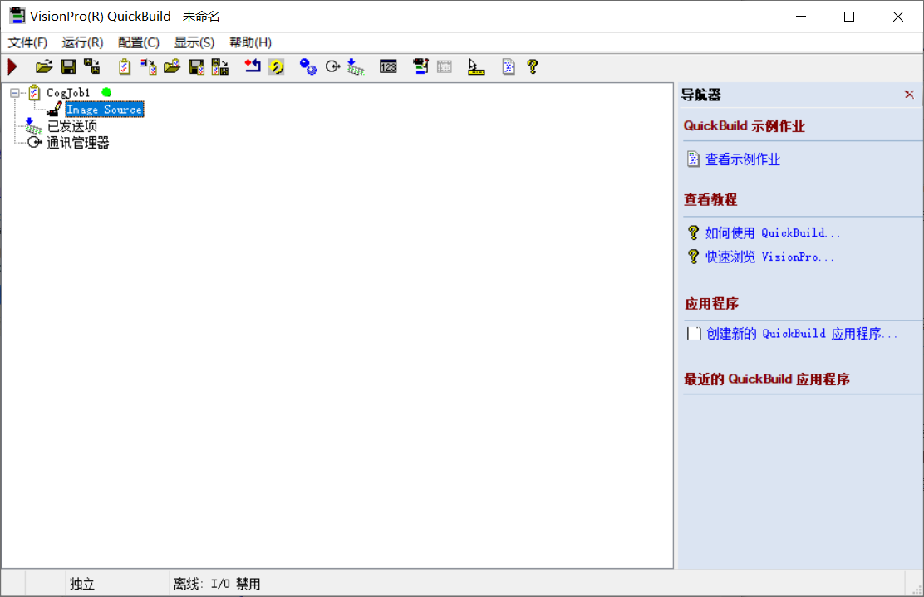Click the green status dot next to CogJob1
924x597 pixels.
[106, 92]
